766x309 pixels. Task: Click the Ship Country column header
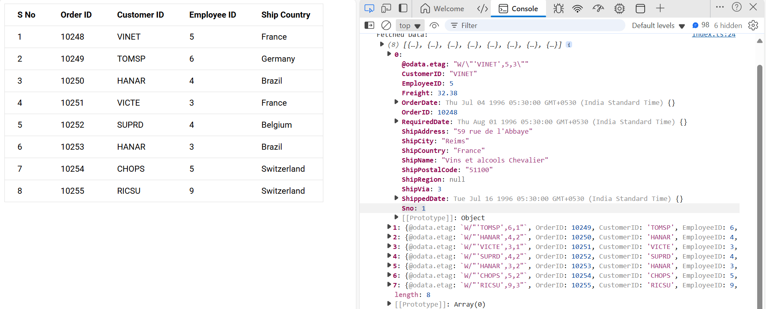(x=286, y=15)
